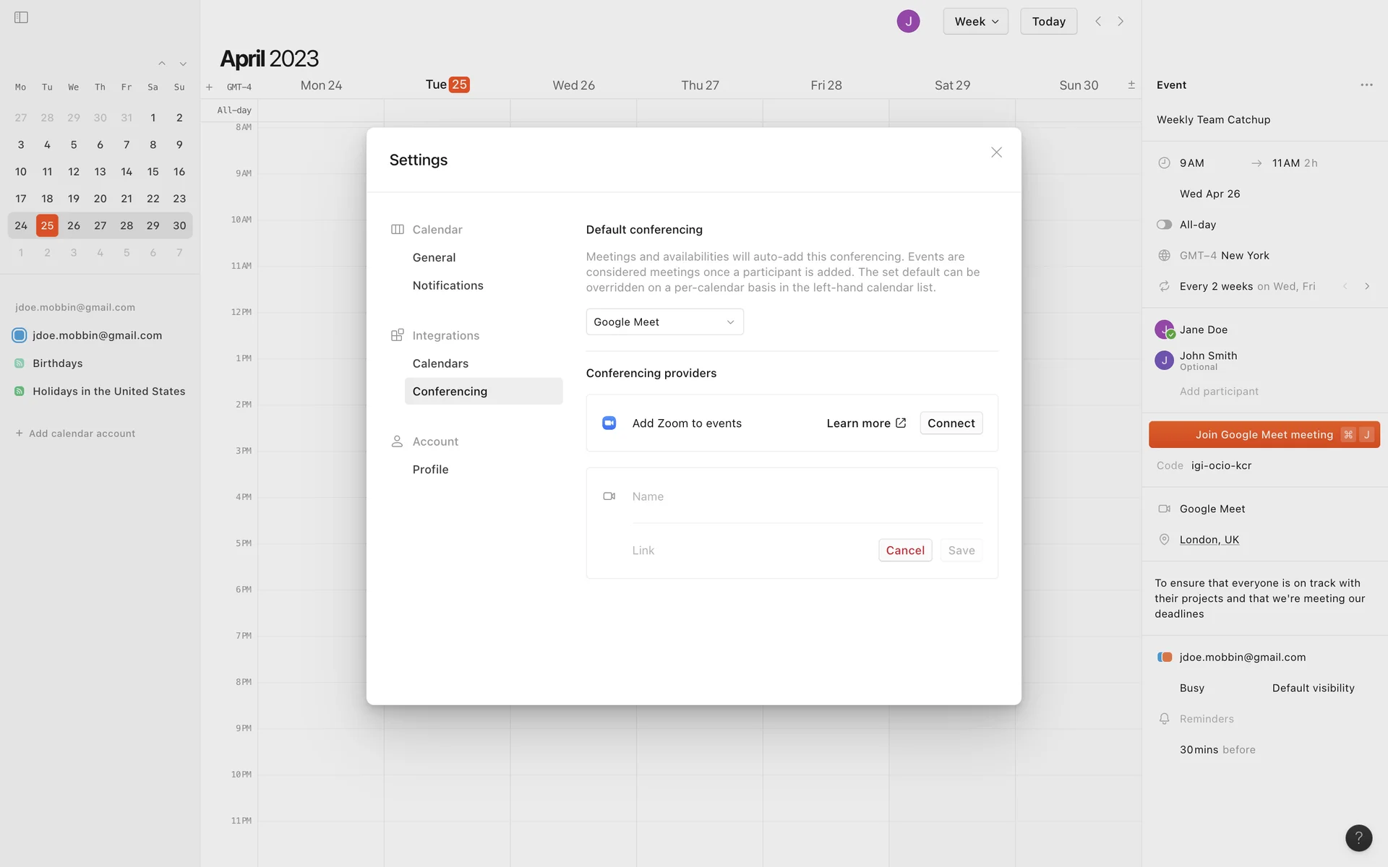This screenshot has height=867, width=1388.
Task: Open the Week view dropdown
Action: (x=975, y=21)
